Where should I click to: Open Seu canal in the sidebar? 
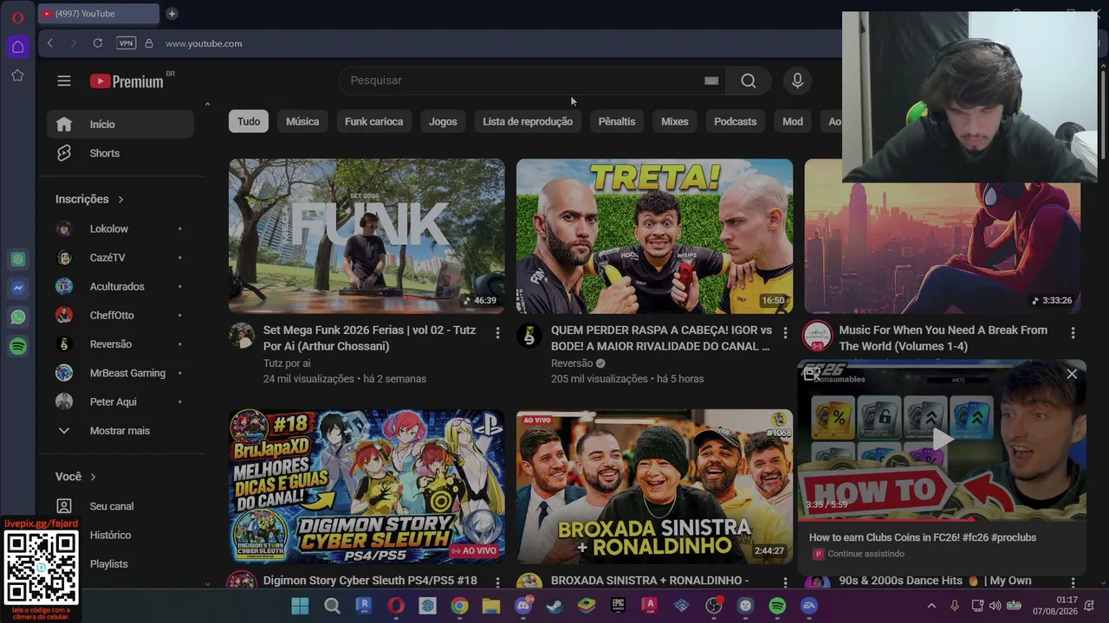click(x=120, y=506)
